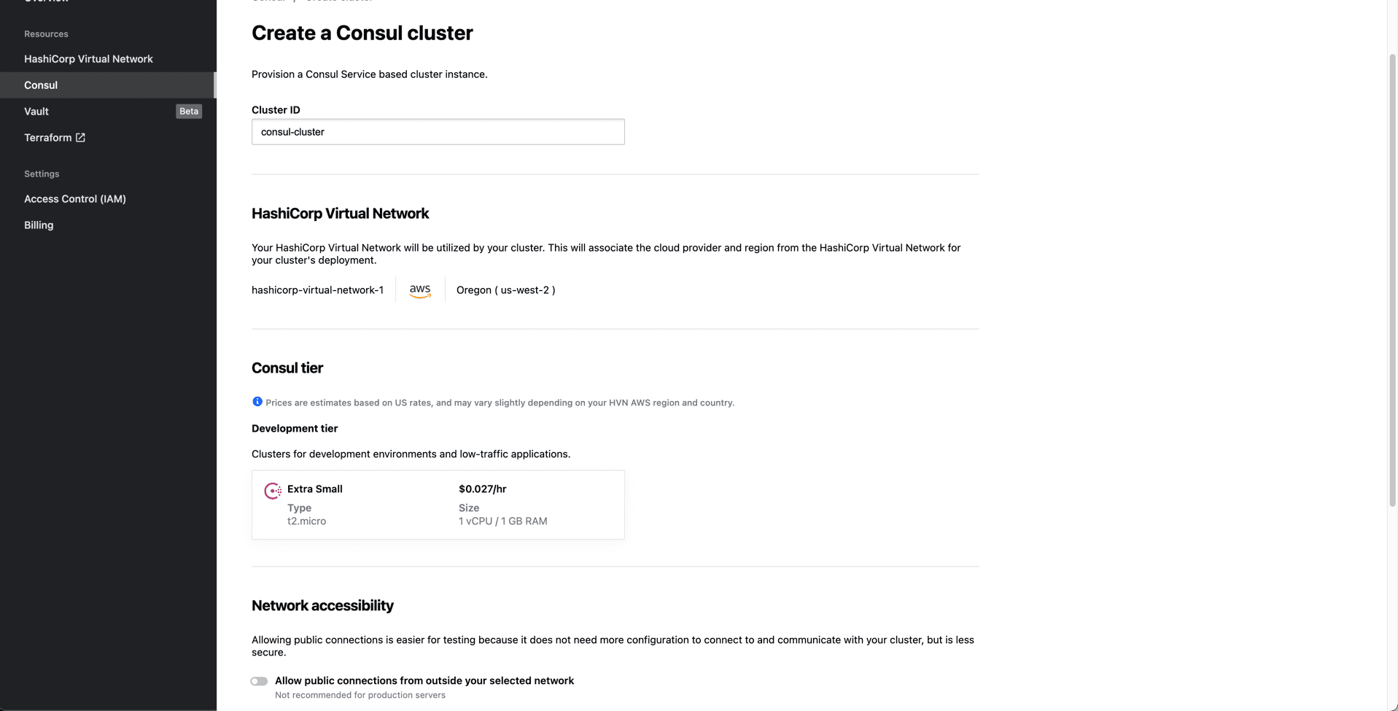The width and height of the screenshot is (1398, 711).
Task: Click the Beta badge next to Vault
Action: pyautogui.click(x=189, y=112)
